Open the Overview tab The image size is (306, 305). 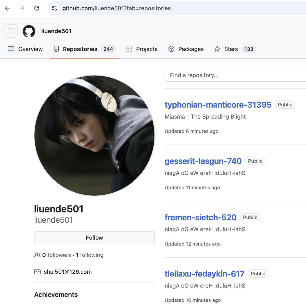pyautogui.click(x=25, y=49)
